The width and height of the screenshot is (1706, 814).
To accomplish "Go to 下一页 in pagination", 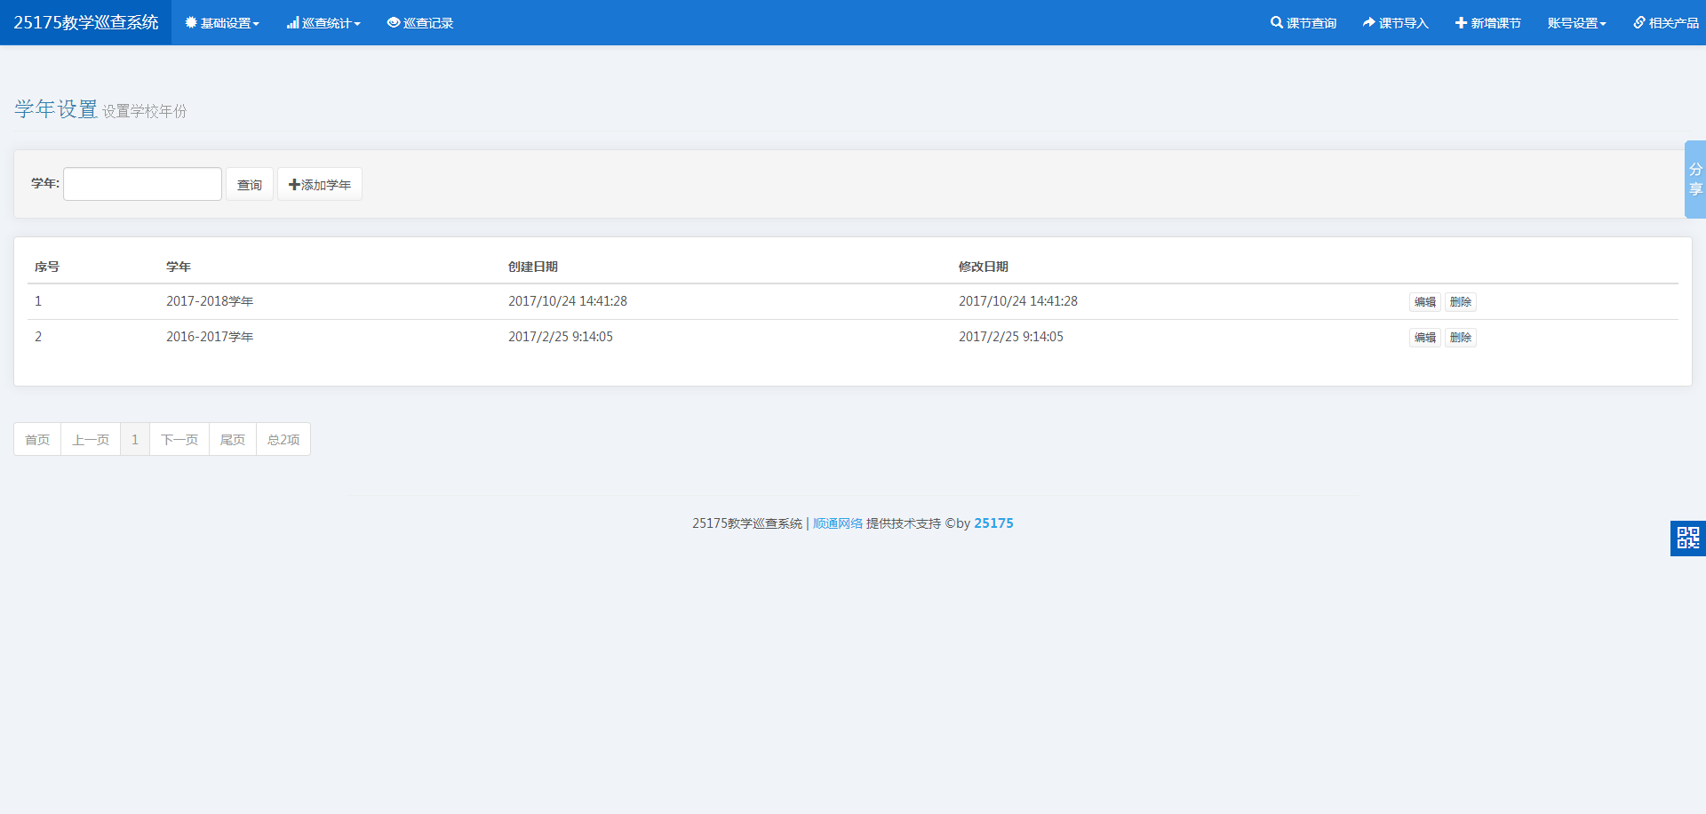I will (179, 440).
